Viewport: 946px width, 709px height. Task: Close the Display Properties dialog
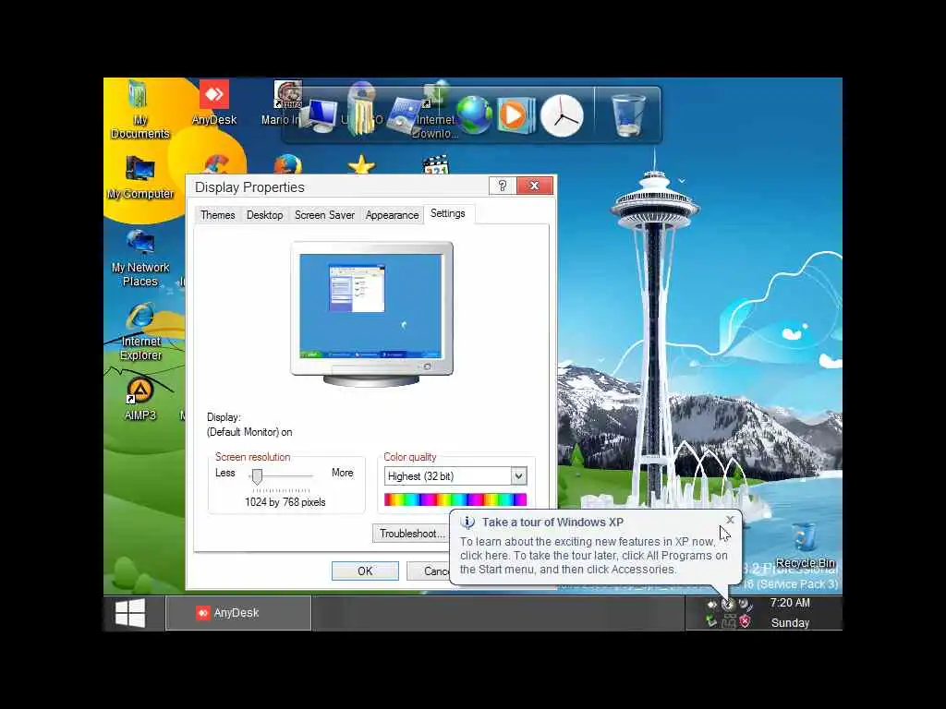coord(535,186)
